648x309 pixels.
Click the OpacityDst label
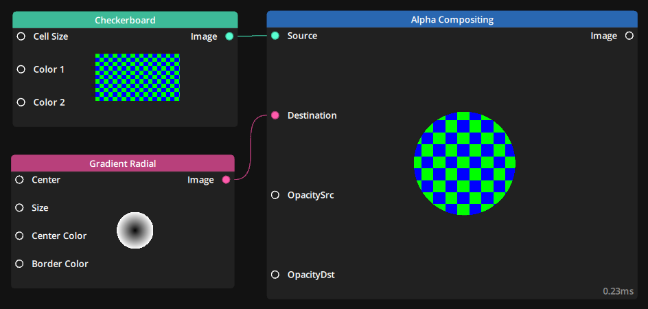[311, 274]
